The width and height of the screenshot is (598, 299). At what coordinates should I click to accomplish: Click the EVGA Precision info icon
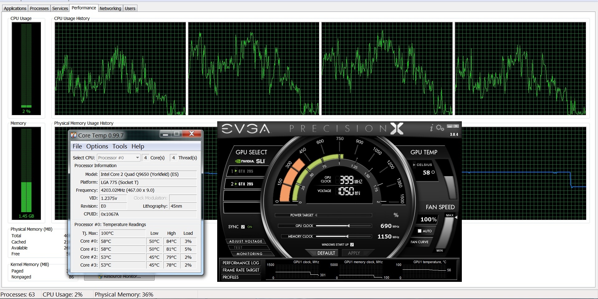click(432, 128)
